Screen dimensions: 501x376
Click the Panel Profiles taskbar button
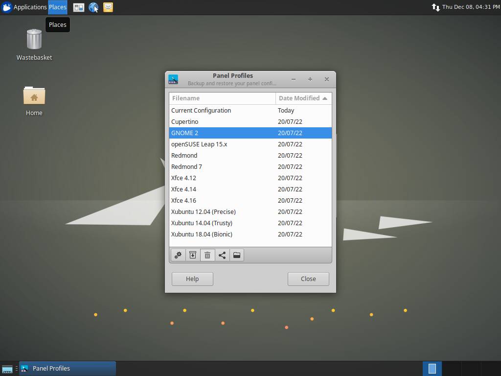click(x=68, y=368)
